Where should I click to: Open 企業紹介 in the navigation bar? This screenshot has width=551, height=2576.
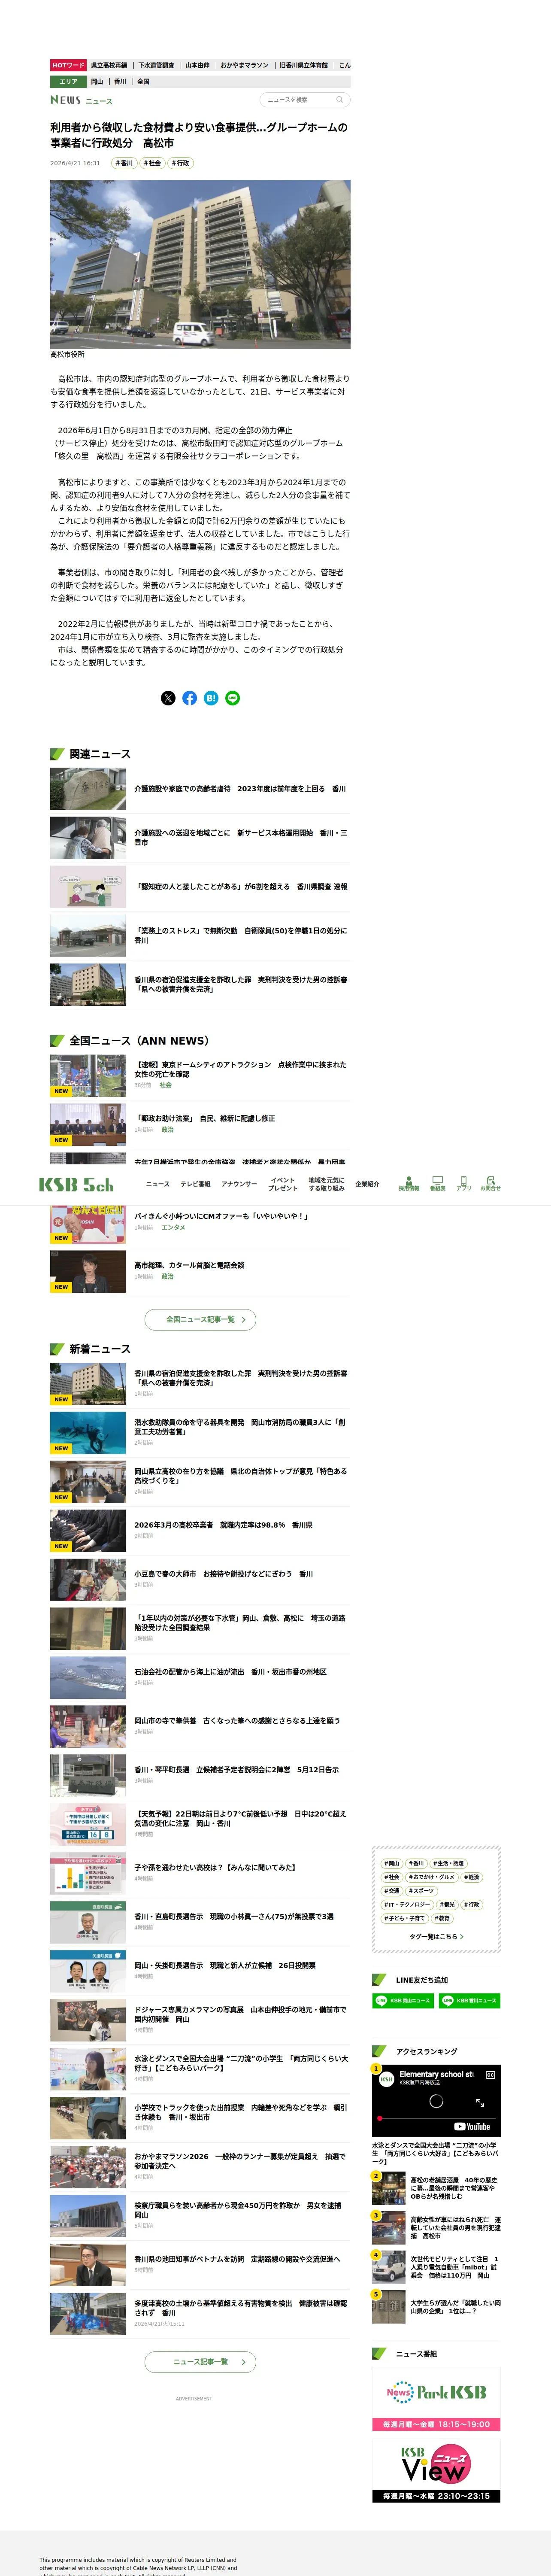pyautogui.click(x=367, y=1184)
